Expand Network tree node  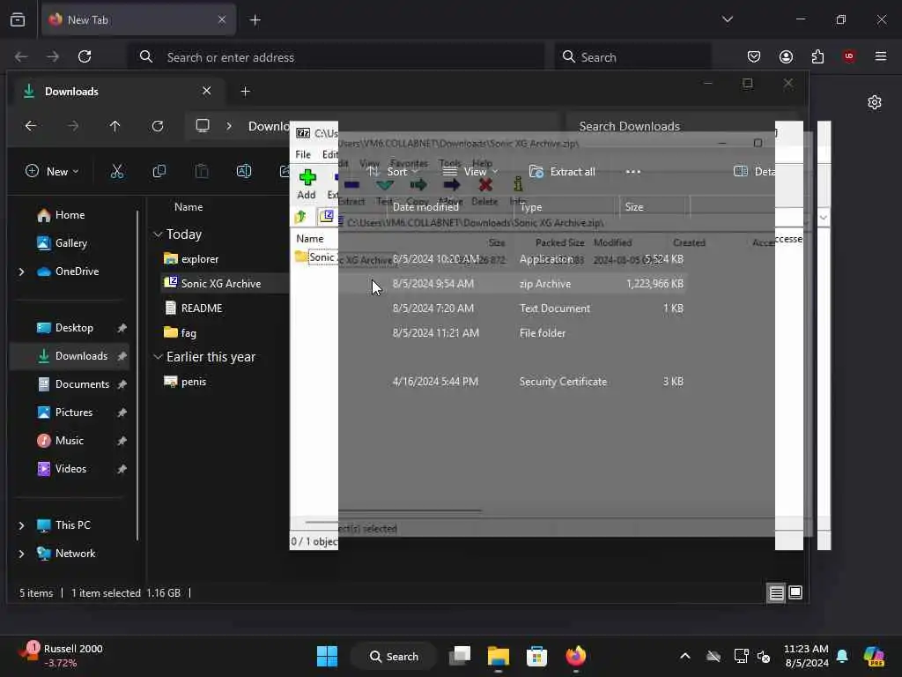22,554
